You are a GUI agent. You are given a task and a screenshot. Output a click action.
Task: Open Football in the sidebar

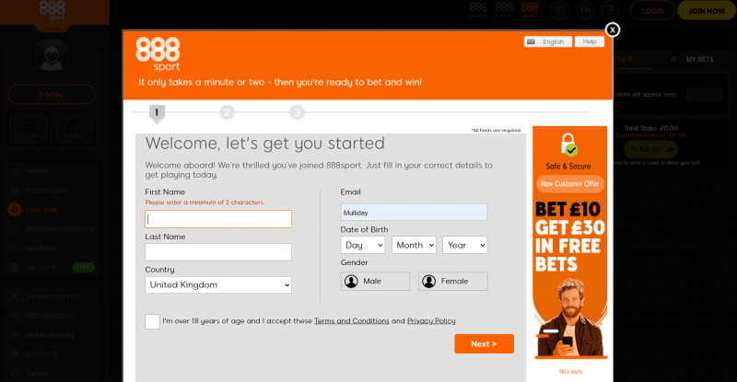click(x=41, y=353)
